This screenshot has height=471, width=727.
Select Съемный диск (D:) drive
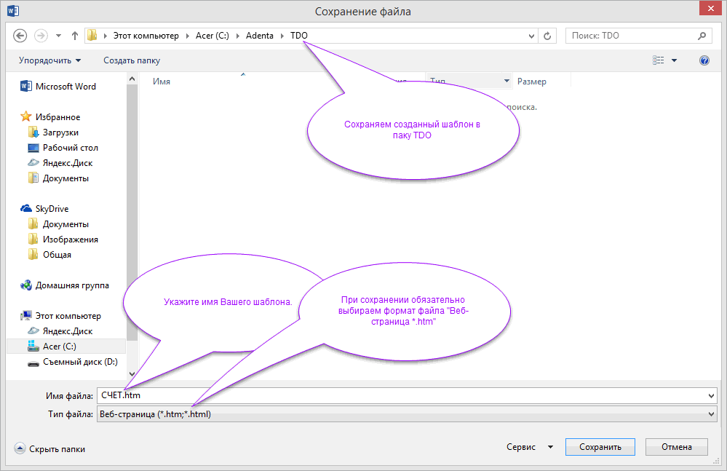[79, 362]
